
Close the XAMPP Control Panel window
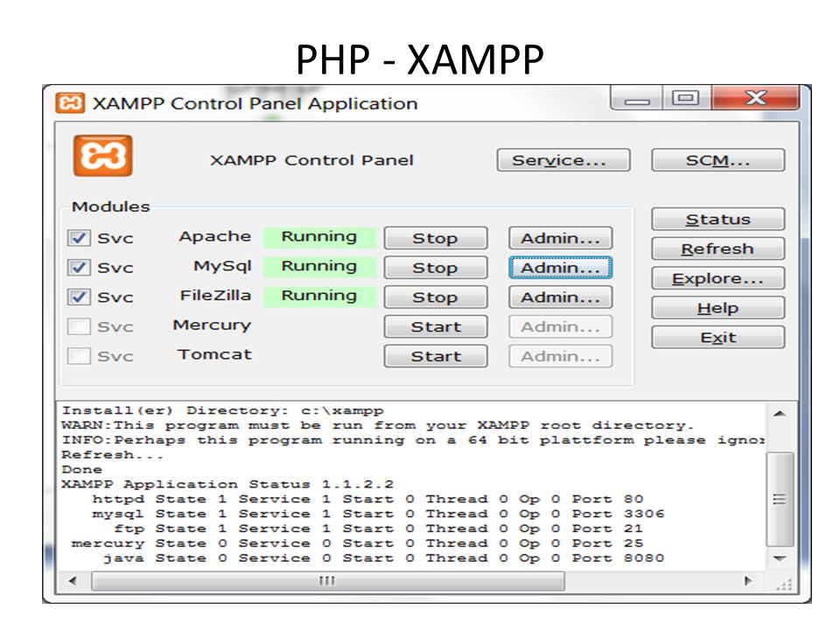coord(755,98)
